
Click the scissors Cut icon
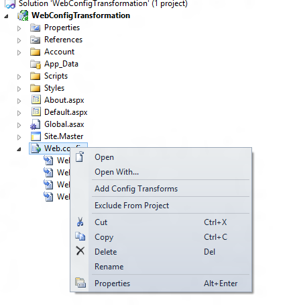[80, 222]
